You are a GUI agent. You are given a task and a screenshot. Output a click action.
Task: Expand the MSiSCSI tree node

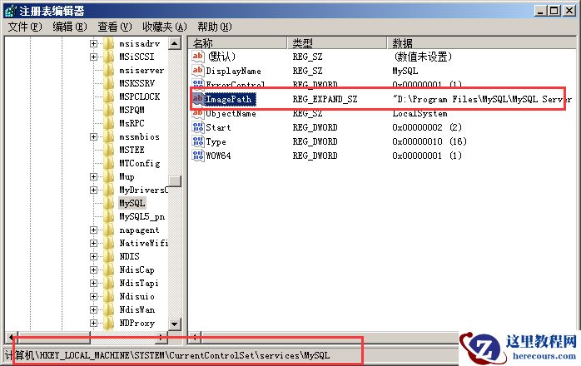[93, 57]
